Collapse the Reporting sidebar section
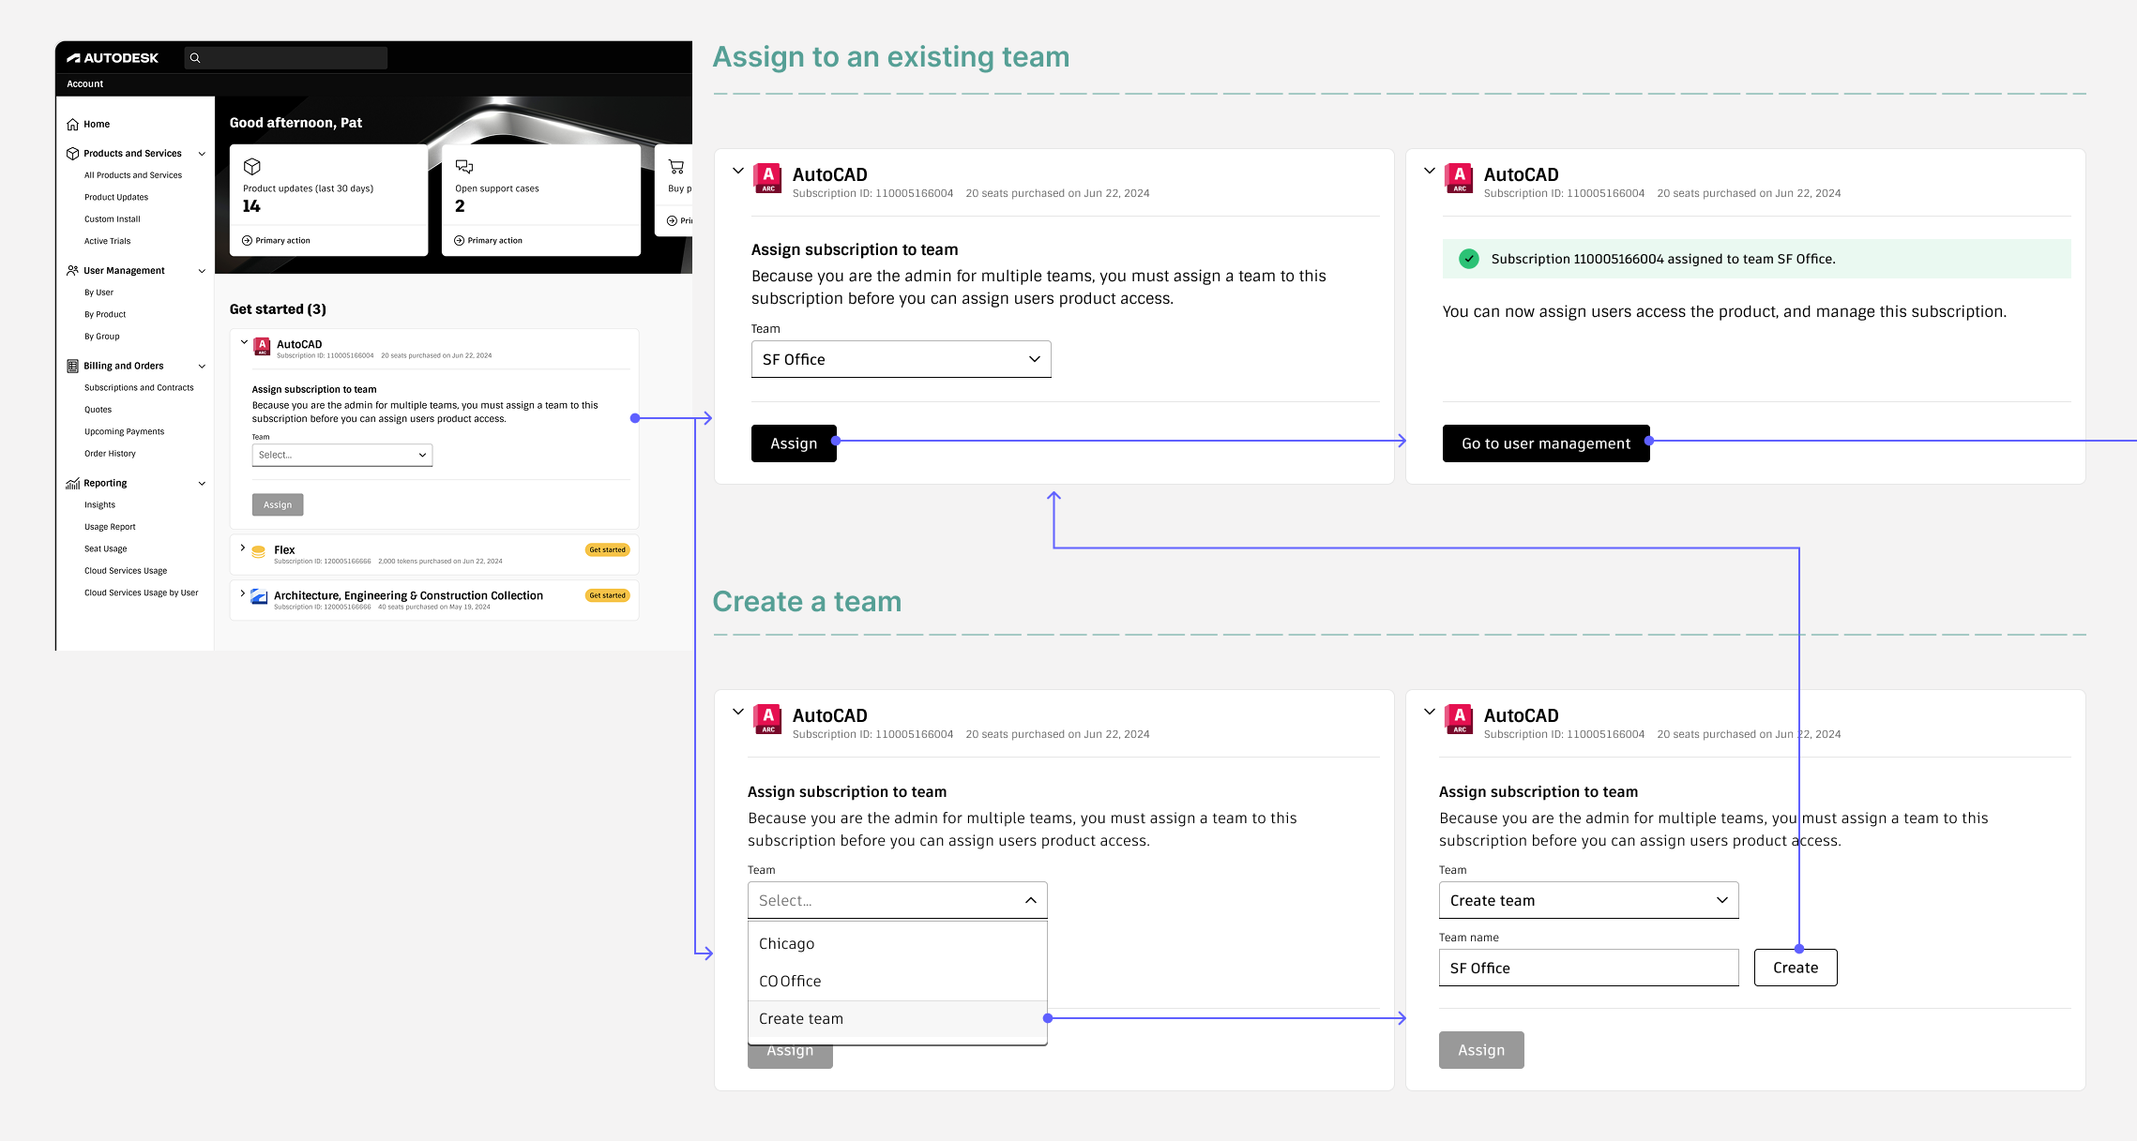Screen dimensions: 2137x1141 coord(202,484)
